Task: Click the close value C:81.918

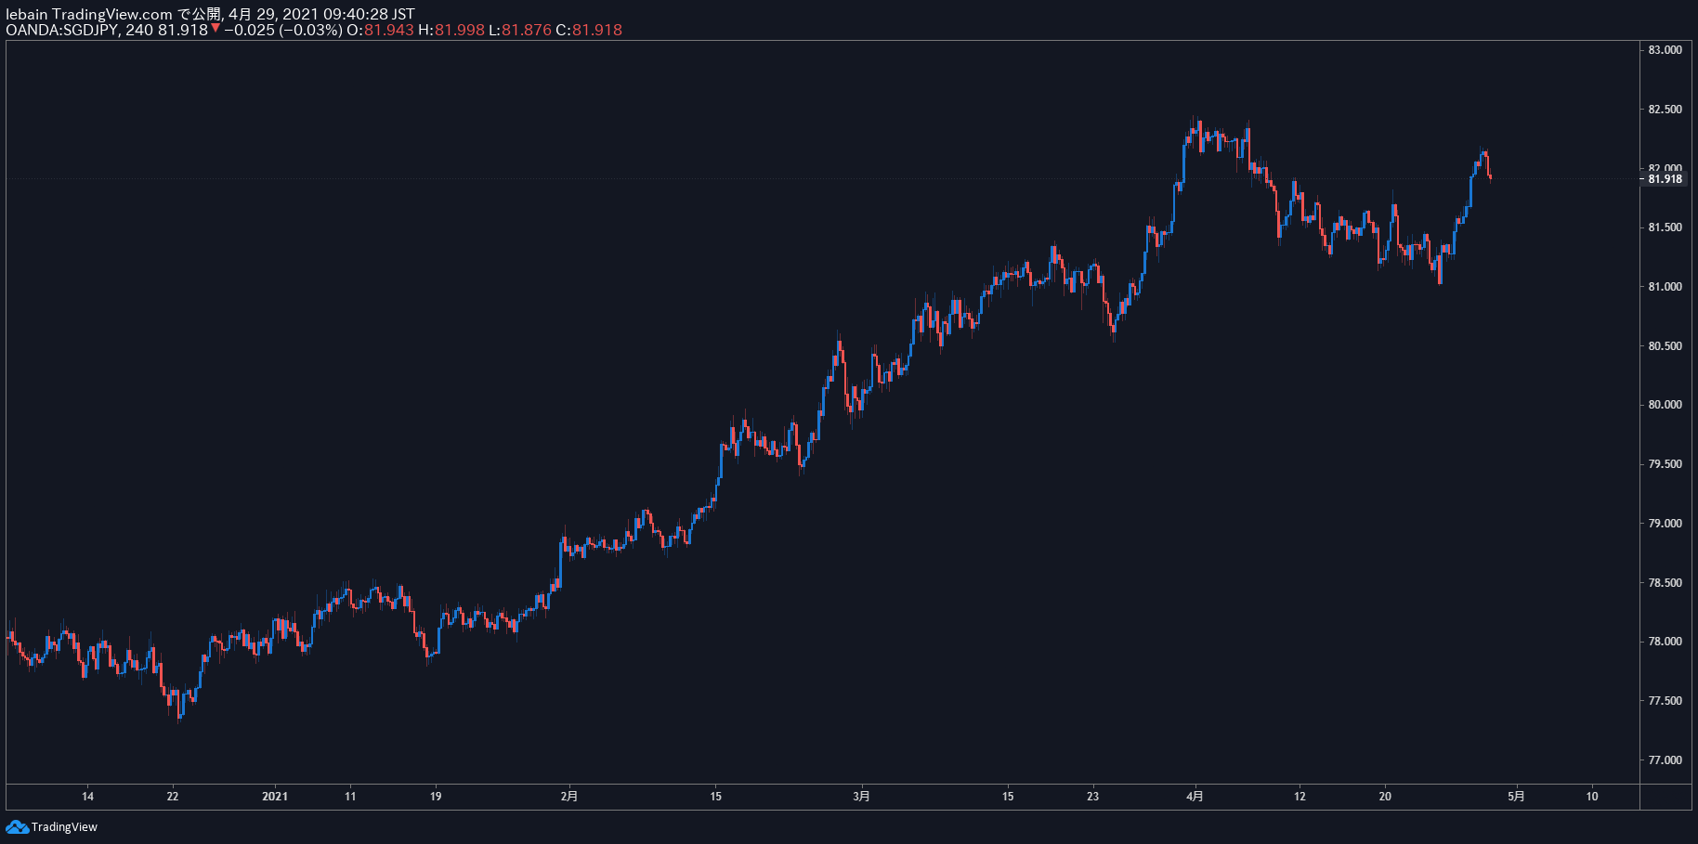Action: point(589,30)
